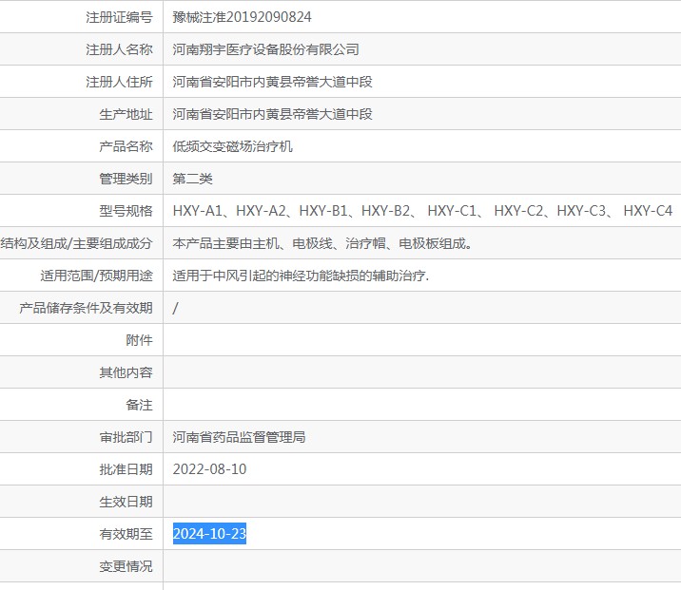Click the 生效日期 label

tap(126, 502)
